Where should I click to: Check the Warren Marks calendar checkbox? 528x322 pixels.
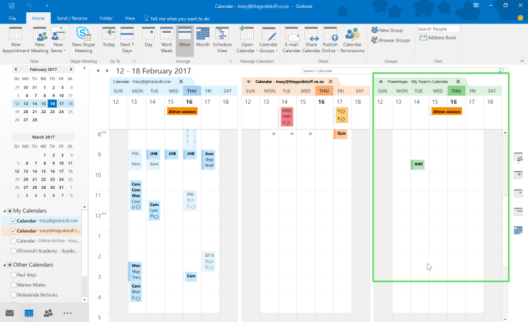14,285
